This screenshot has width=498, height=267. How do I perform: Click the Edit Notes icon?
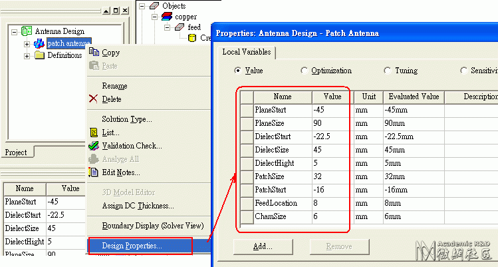point(93,172)
